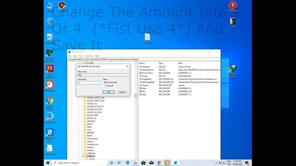Open the Recycle Bin desktop icon
The image size is (296, 166).
49,38
